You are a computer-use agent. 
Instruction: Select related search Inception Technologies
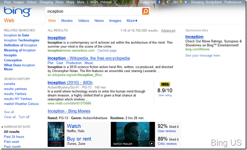click(x=22, y=40)
